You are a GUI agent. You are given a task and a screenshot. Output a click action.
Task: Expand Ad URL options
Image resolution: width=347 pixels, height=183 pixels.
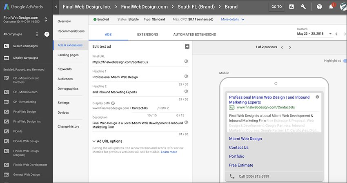107,141
